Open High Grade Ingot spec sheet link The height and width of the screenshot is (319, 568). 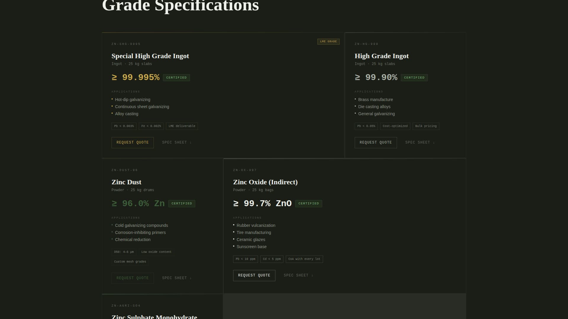pyautogui.click(x=420, y=142)
